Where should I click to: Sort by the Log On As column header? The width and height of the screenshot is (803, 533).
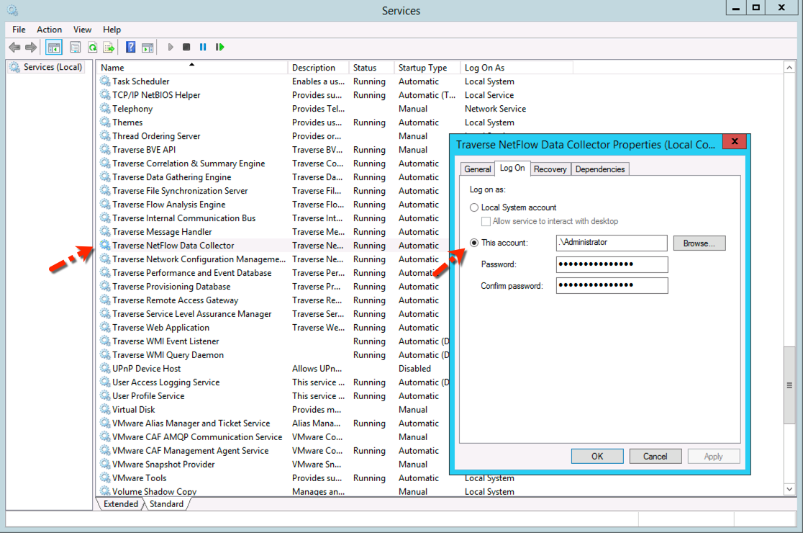click(x=516, y=68)
